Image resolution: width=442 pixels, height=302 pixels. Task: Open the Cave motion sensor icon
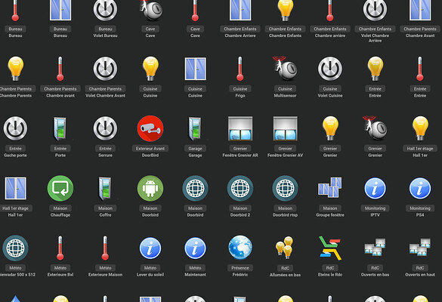point(151,10)
